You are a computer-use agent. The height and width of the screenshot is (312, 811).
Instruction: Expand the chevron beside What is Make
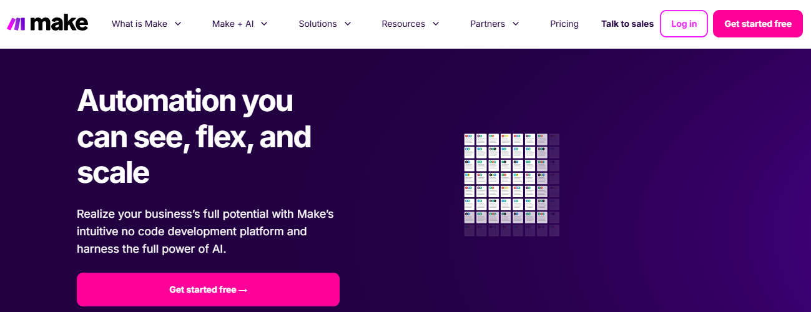tap(178, 24)
